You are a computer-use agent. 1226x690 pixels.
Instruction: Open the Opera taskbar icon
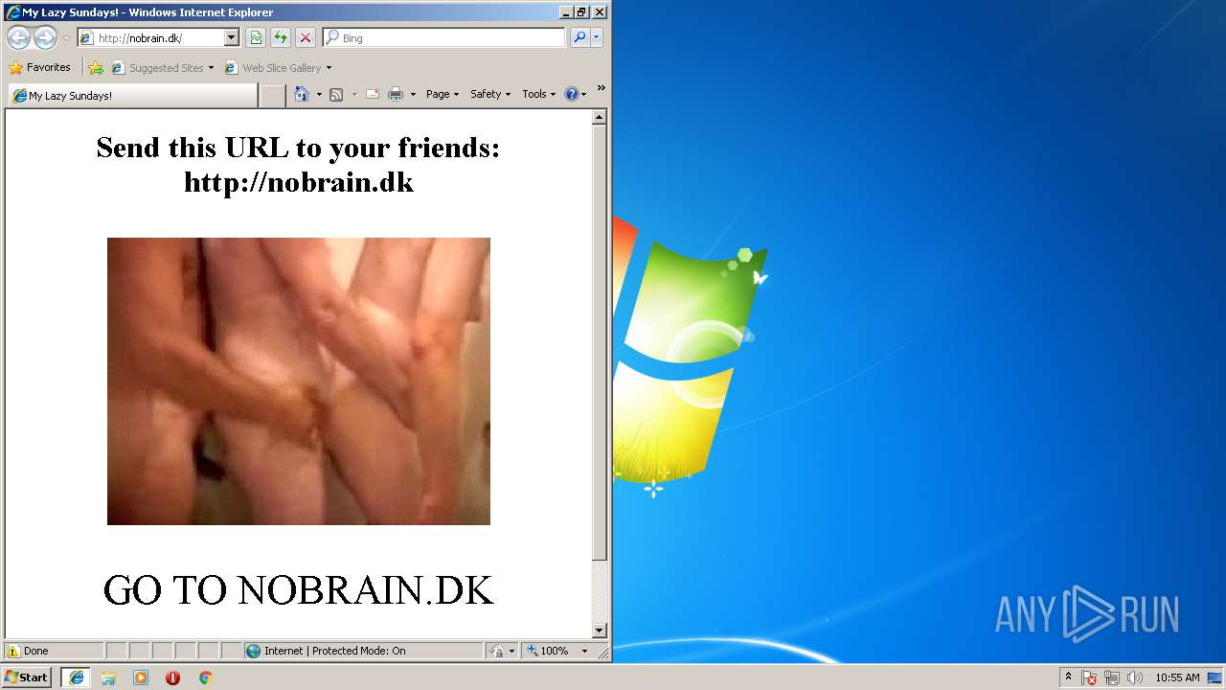point(172,678)
